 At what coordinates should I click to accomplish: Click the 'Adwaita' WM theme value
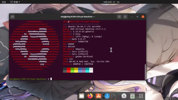click(x=80, y=49)
